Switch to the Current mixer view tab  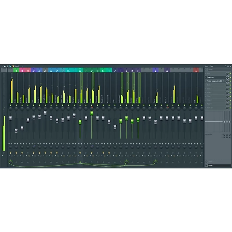coord(4,70)
